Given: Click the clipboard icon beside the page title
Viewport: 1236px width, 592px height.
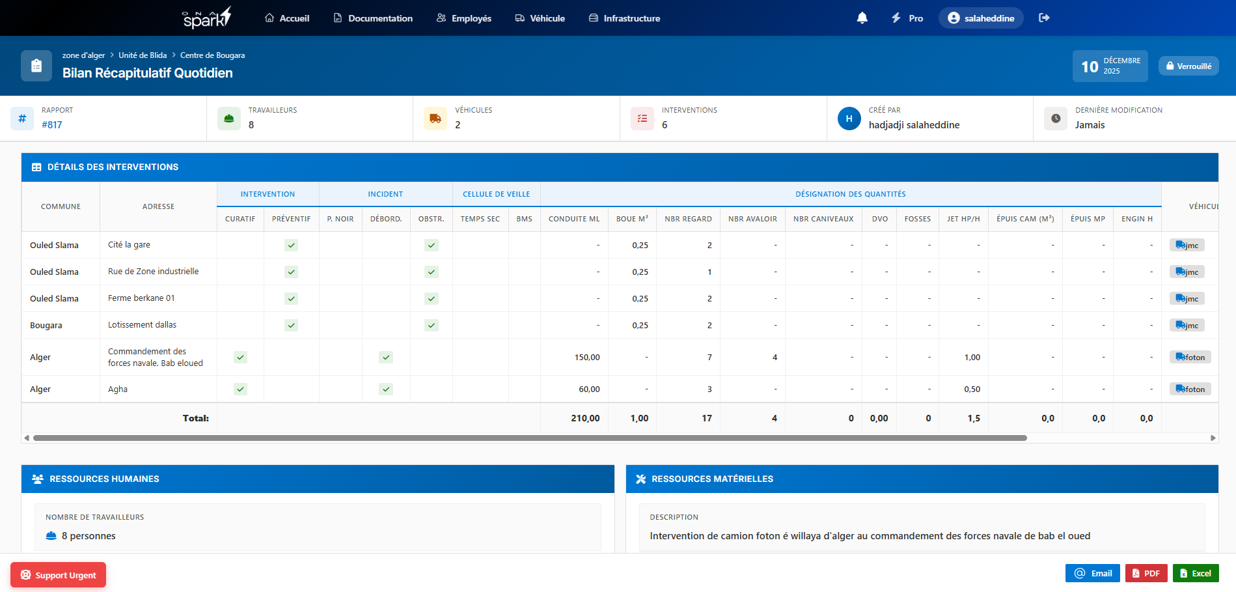Looking at the screenshot, I should [36, 66].
